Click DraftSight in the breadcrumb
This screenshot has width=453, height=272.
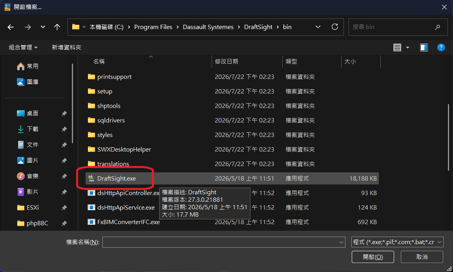(258, 27)
